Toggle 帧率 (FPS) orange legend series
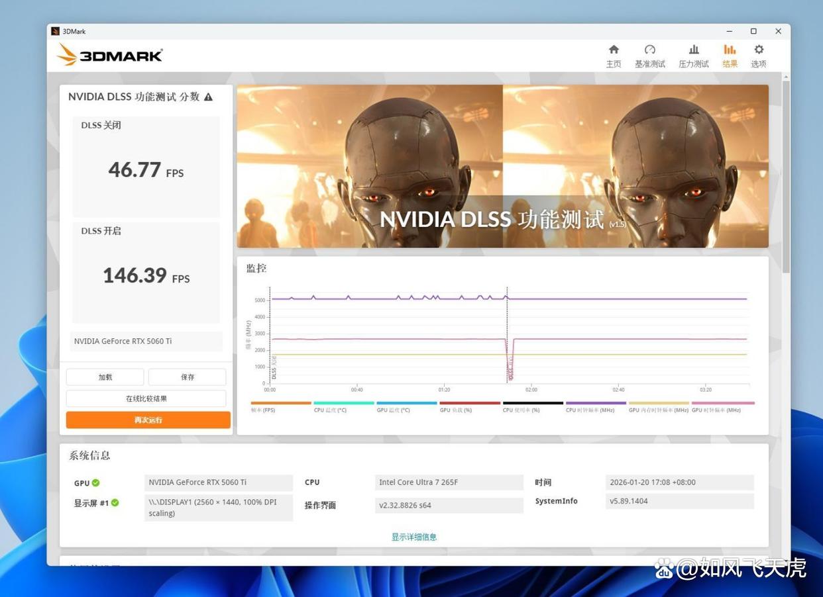The image size is (823, 597). [x=280, y=406]
